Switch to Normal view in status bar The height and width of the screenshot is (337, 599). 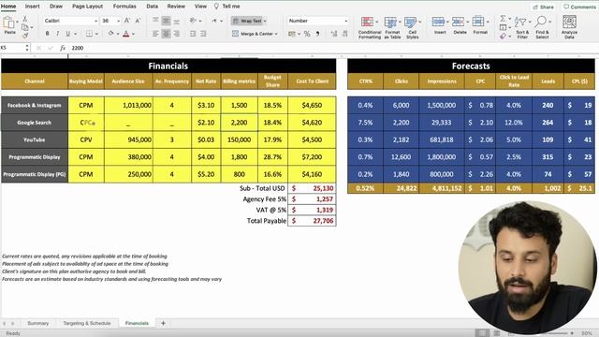click(482, 333)
